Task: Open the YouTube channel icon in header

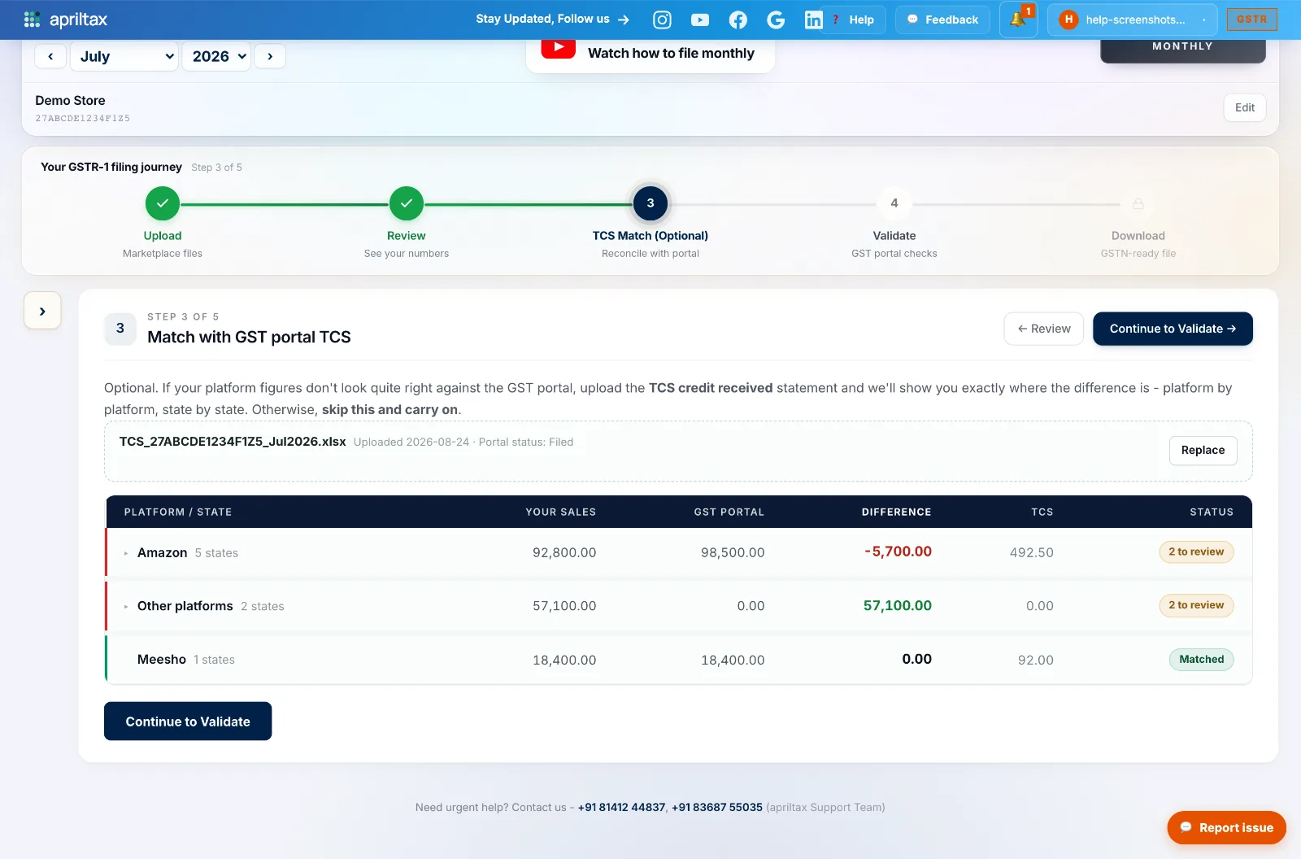Action: pyautogui.click(x=700, y=20)
